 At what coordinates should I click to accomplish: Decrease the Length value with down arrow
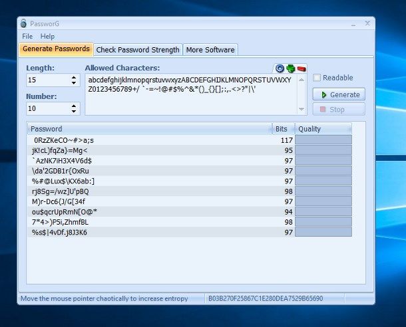click(x=74, y=83)
